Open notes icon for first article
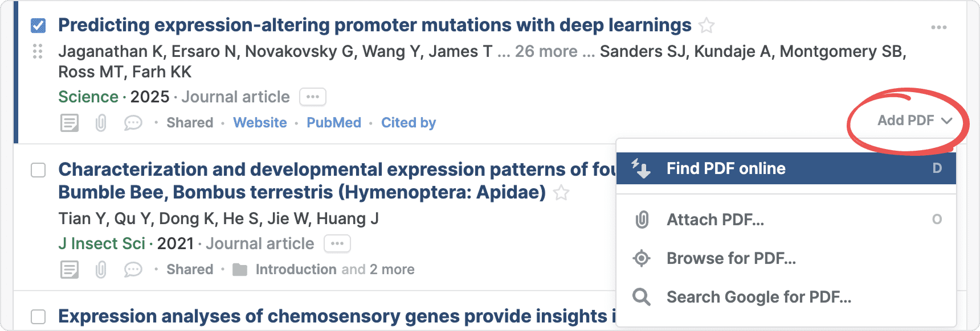This screenshot has height=331, width=980. 70,123
